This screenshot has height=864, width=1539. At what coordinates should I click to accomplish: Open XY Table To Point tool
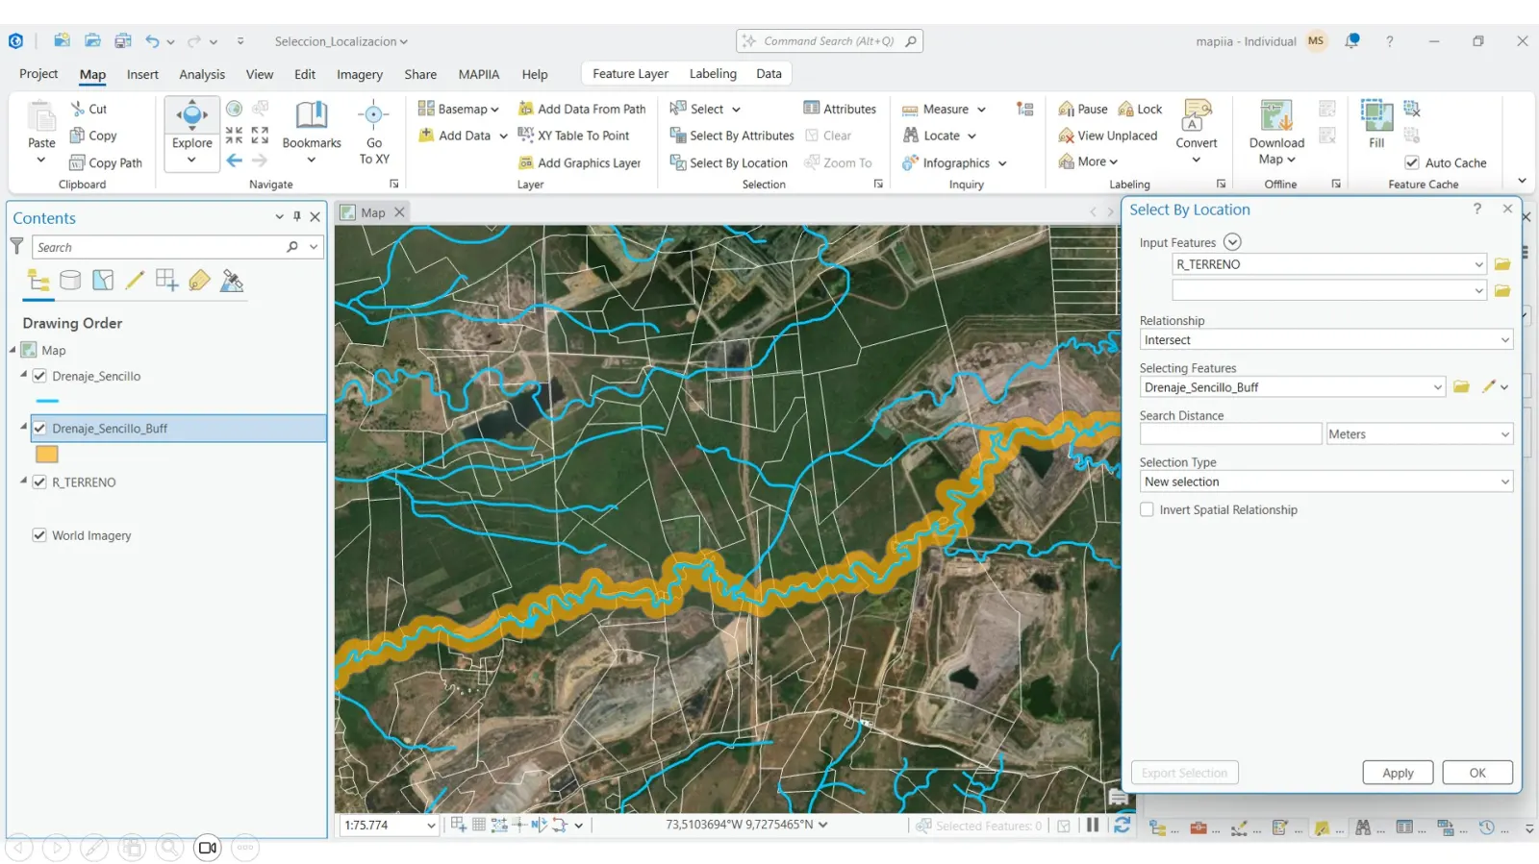573,136
